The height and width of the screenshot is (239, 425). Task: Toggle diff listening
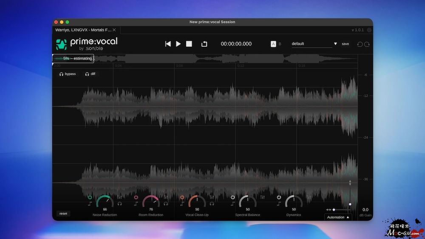[x=90, y=74]
